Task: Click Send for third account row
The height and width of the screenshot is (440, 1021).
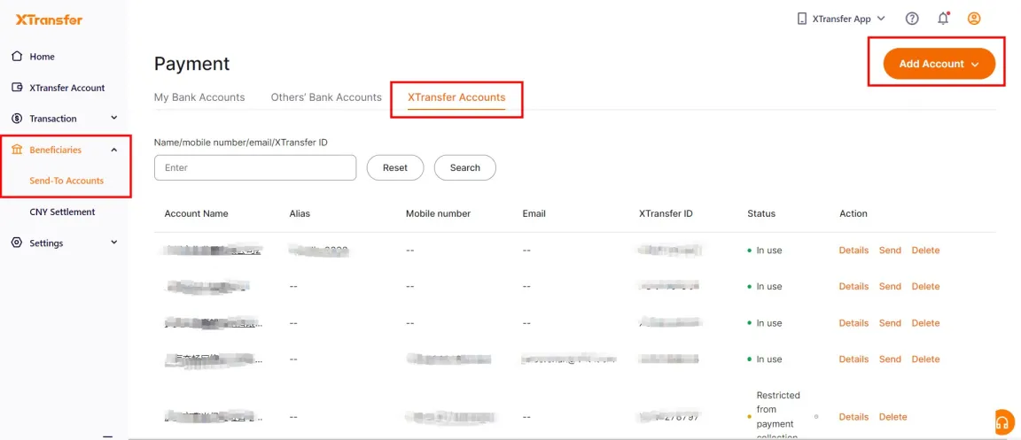Action: click(x=890, y=323)
